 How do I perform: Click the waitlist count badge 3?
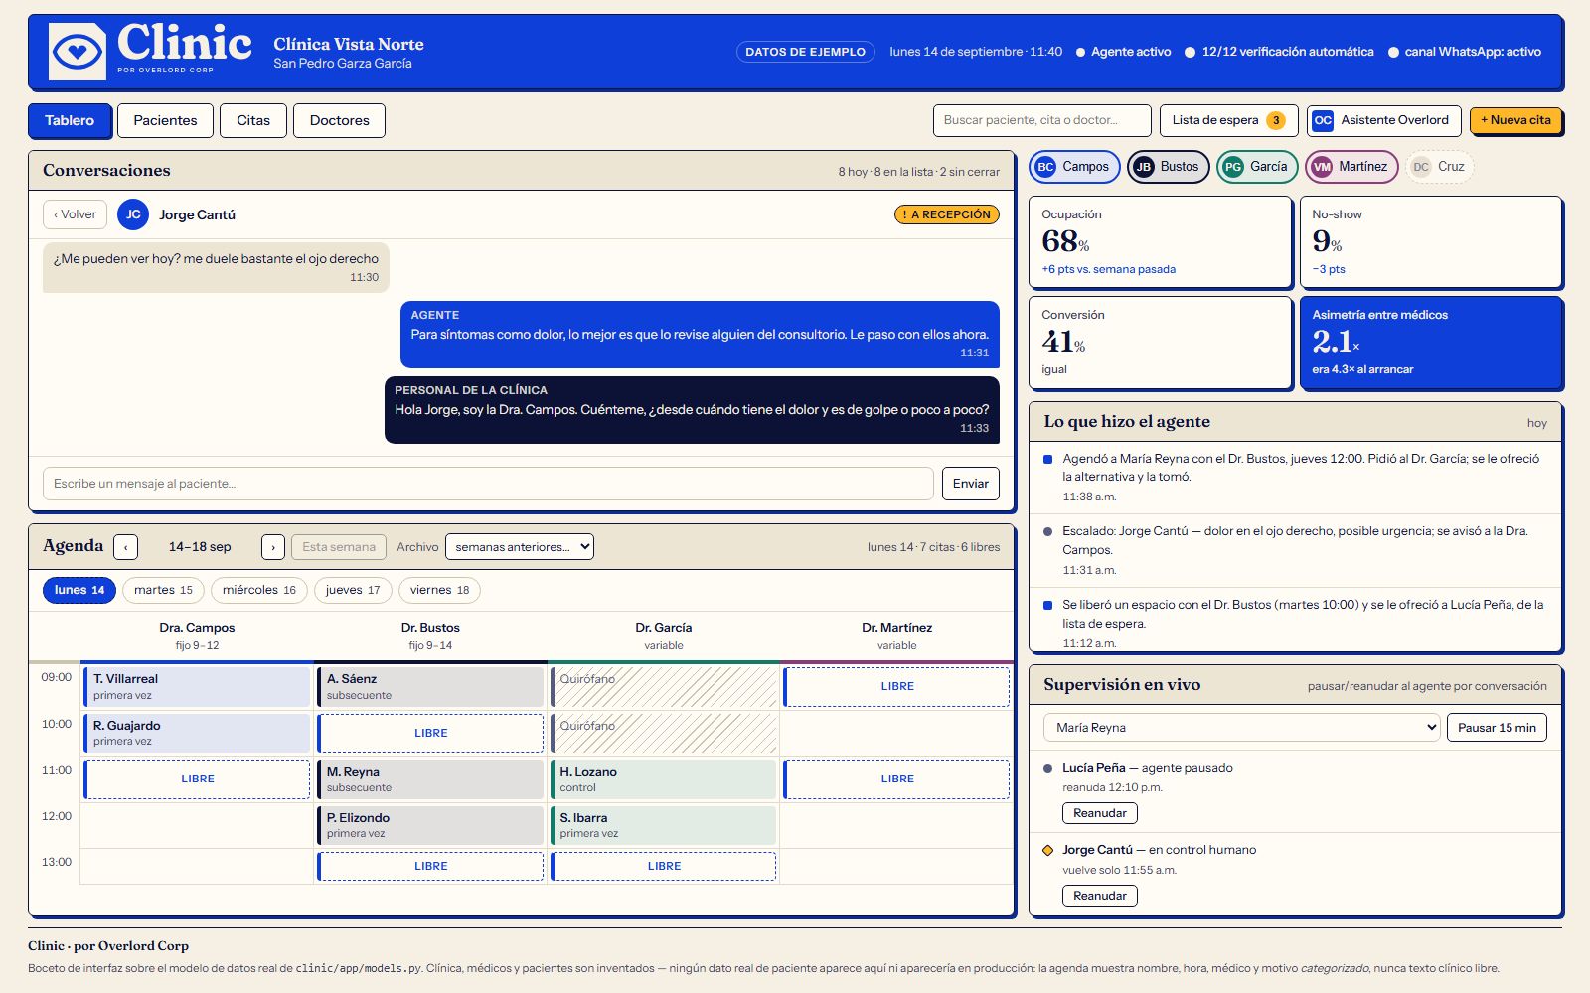point(1276,120)
